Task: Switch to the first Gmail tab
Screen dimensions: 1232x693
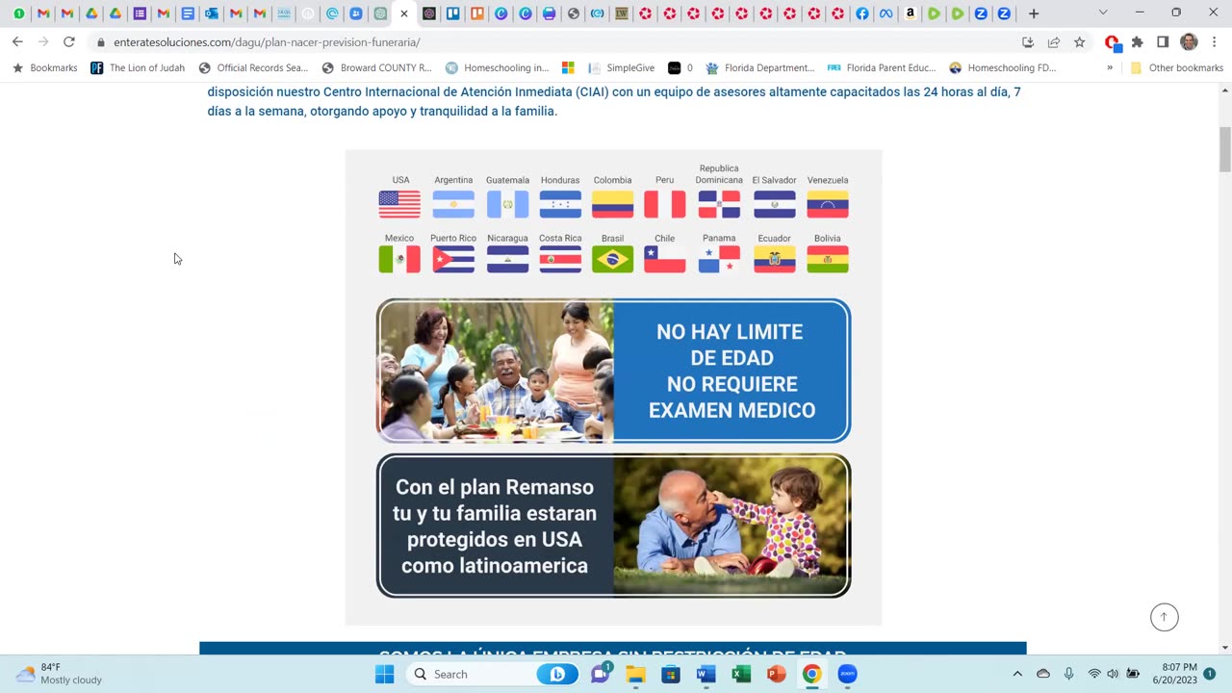Action: pos(43,13)
